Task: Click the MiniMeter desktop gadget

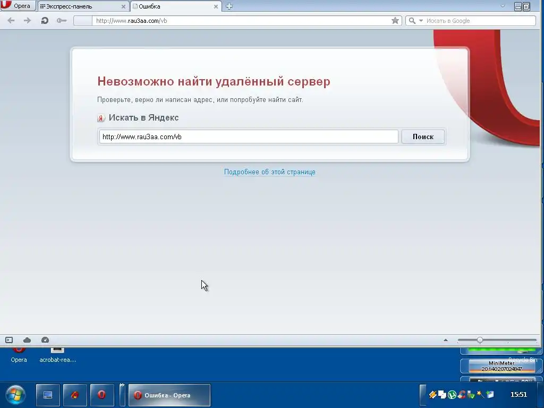Action: click(x=501, y=366)
